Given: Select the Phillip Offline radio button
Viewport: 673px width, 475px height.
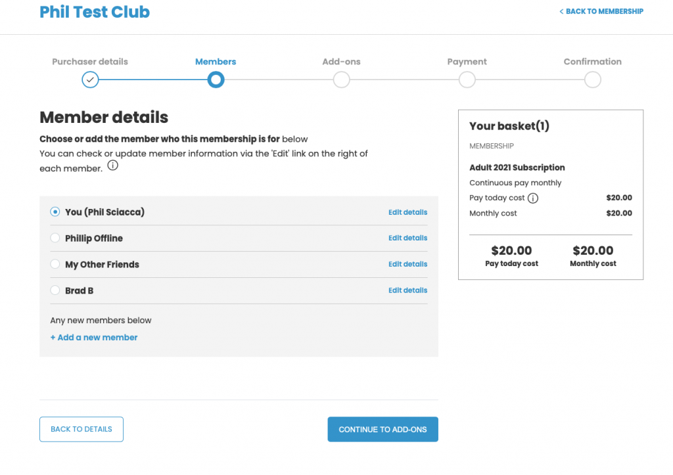Looking at the screenshot, I should coord(55,238).
